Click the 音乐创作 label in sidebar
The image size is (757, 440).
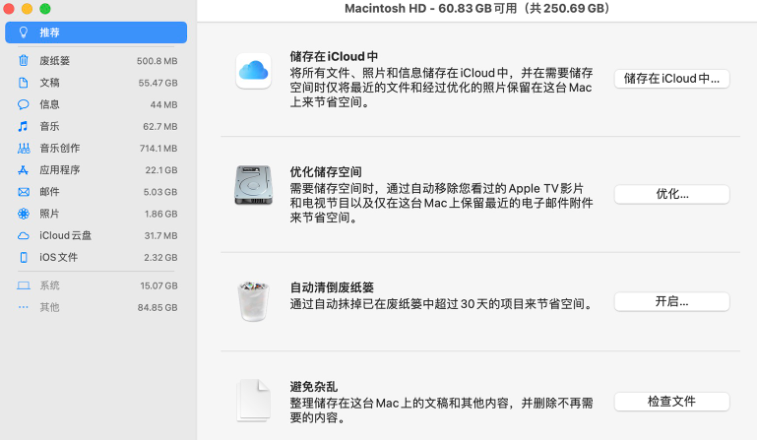coord(59,149)
